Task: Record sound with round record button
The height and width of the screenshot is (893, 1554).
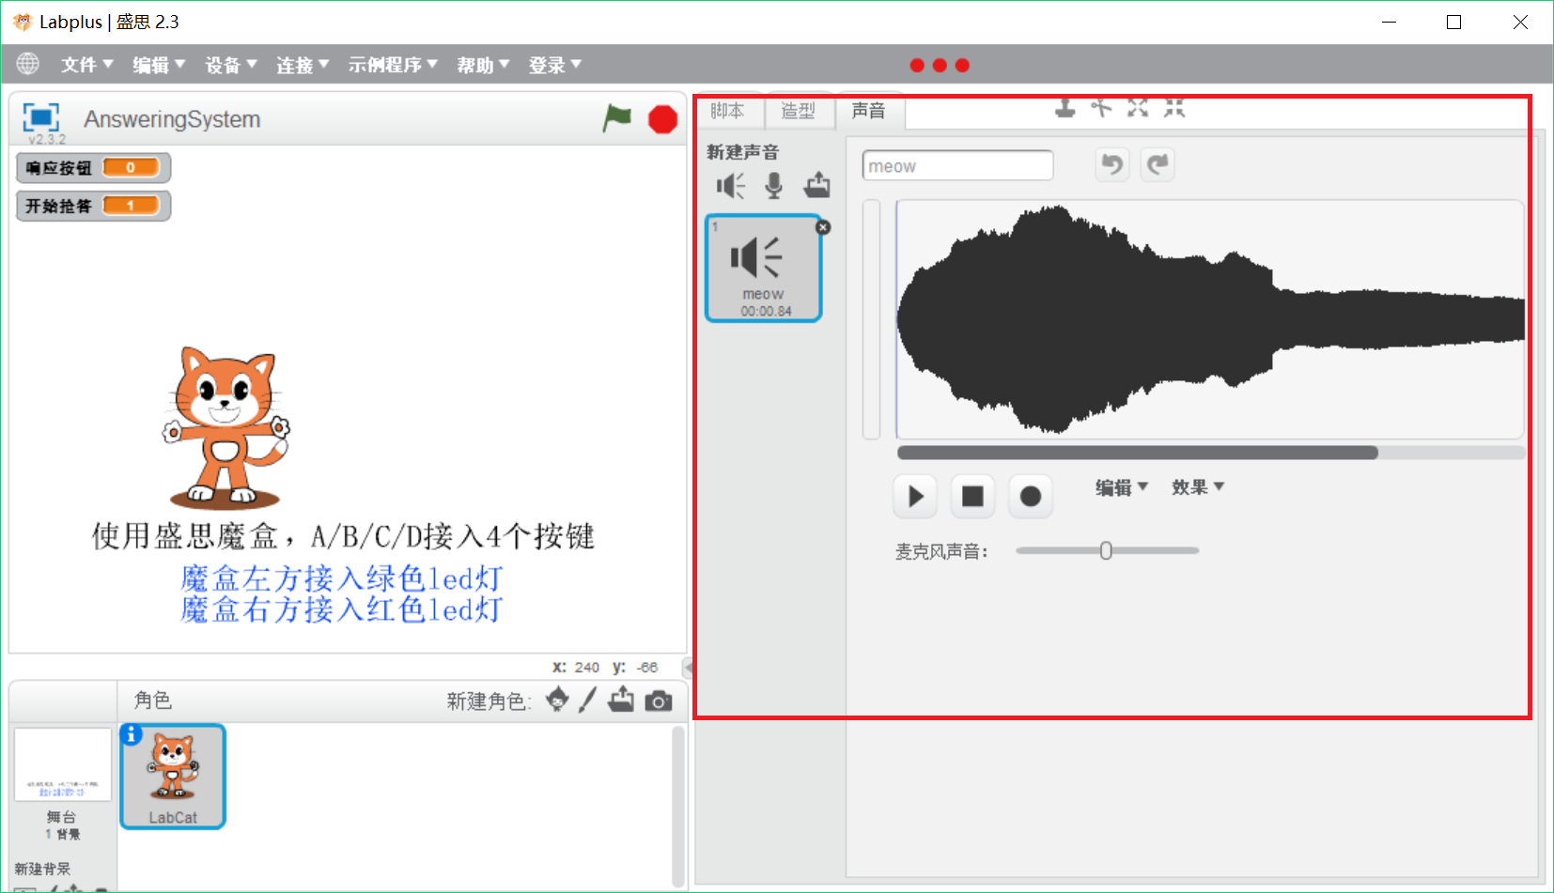Action: (1031, 496)
